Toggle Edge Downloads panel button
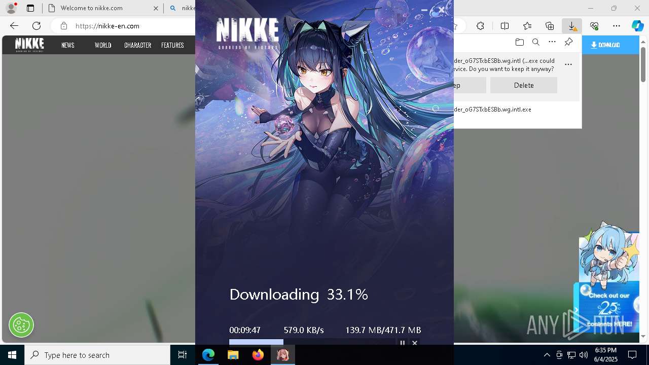649x365 pixels. (571, 26)
